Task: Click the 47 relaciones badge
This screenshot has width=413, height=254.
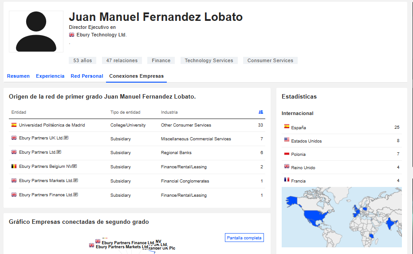Action: click(x=122, y=60)
